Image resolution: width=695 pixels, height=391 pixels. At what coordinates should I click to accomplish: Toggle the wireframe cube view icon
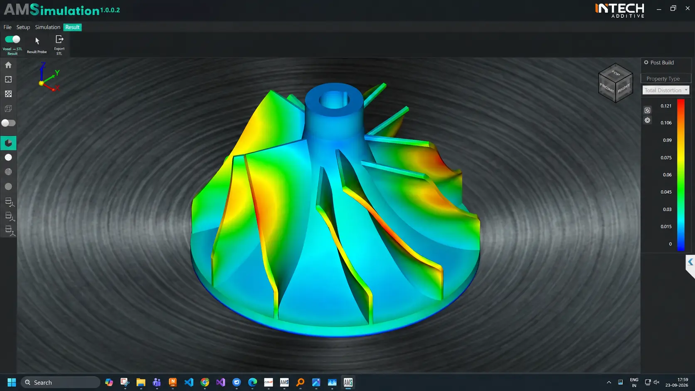(8, 108)
